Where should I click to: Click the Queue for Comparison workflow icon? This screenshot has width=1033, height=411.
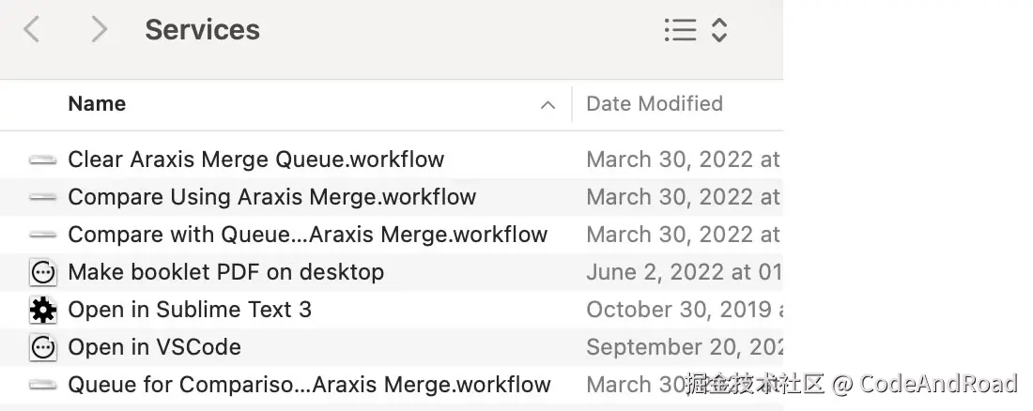point(43,385)
